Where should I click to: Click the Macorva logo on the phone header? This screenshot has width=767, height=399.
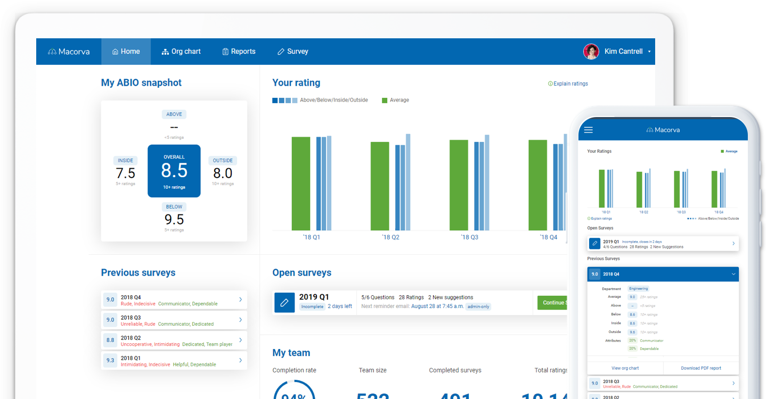663,130
